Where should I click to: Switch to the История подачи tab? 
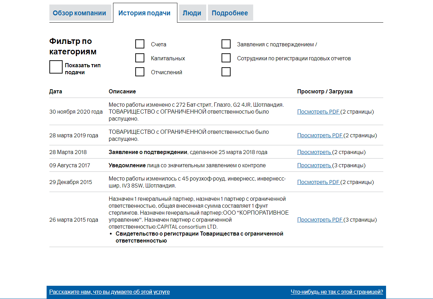(144, 13)
